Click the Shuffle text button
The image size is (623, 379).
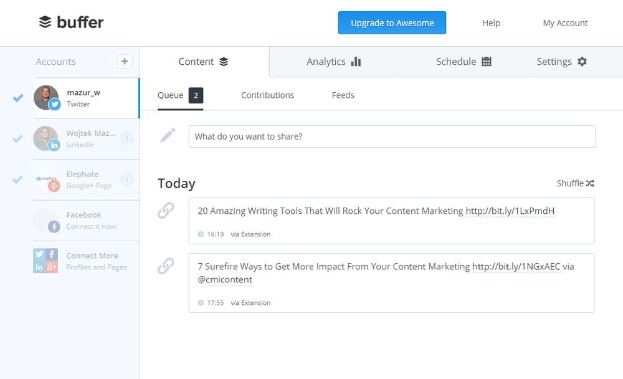click(570, 183)
